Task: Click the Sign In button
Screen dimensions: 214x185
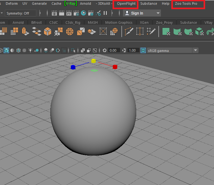Action: coord(137,13)
